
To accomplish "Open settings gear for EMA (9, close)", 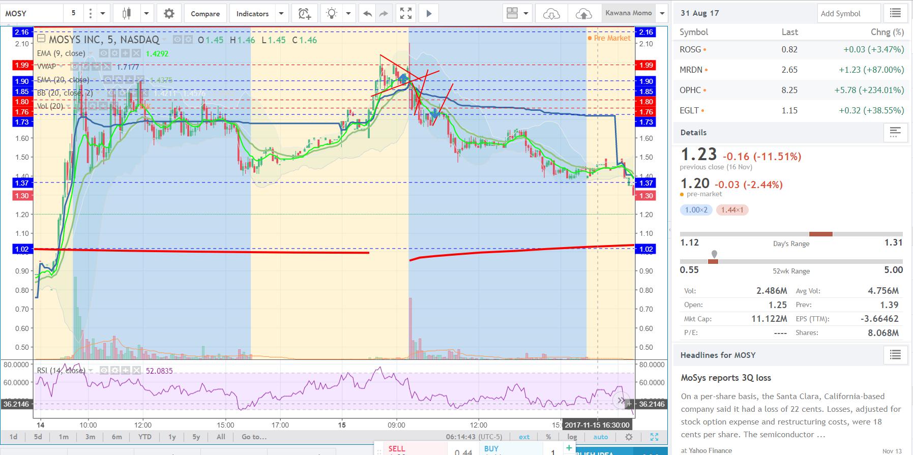I will (x=115, y=53).
